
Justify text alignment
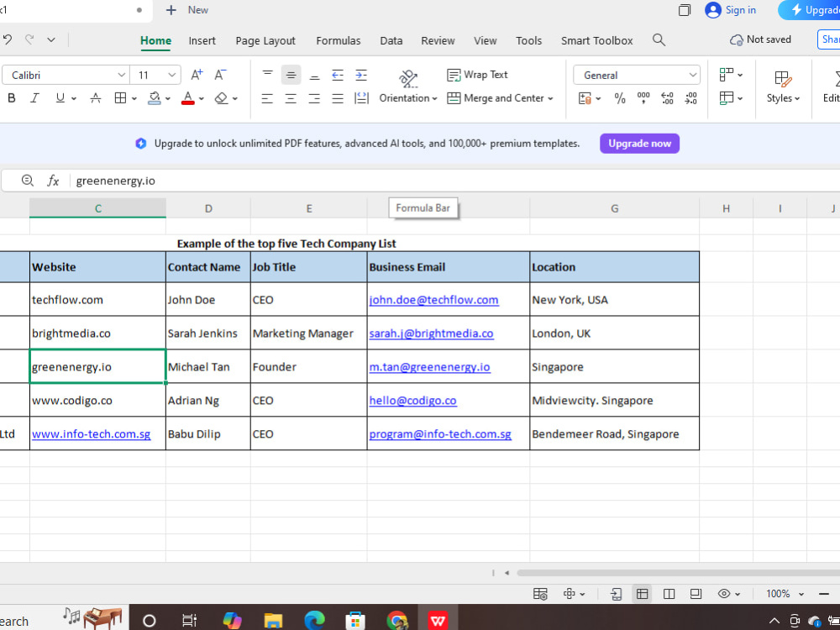[338, 98]
